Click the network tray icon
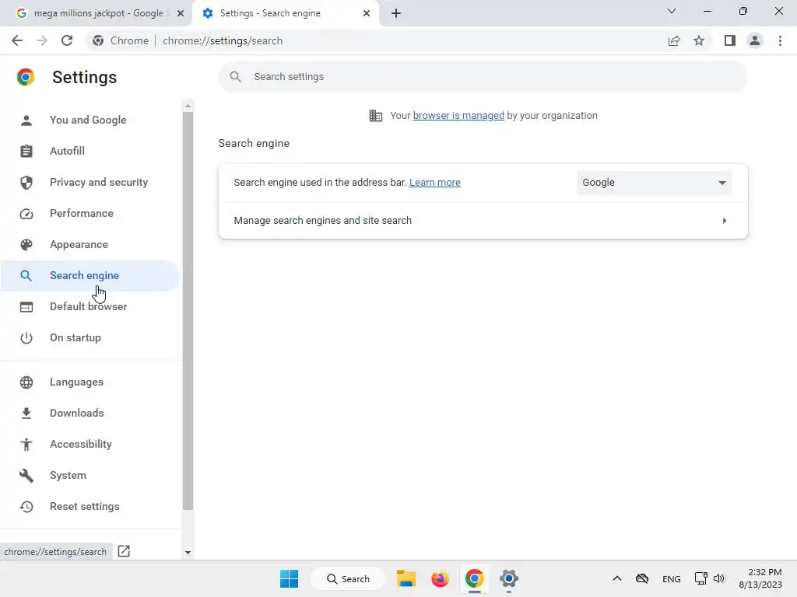The width and height of the screenshot is (797, 597). coord(701,578)
